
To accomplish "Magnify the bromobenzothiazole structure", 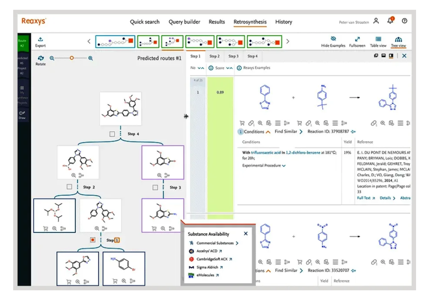I will pyautogui.click(x=159, y=175).
